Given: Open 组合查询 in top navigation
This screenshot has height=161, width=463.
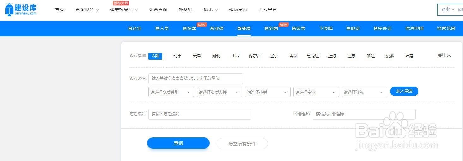Looking at the screenshot, I should coord(158,9).
